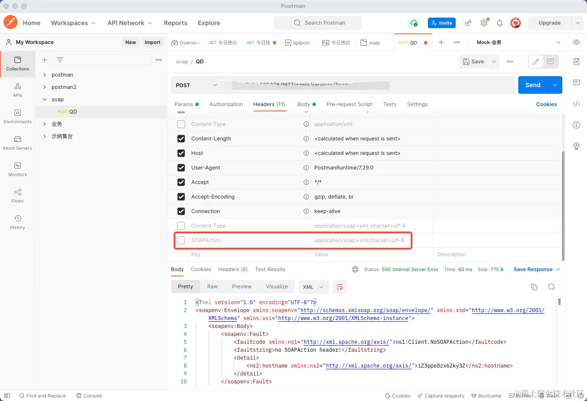This screenshot has height=401, width=587.
Task: Uncheck the Content-Length header
Action: point(181,139)
